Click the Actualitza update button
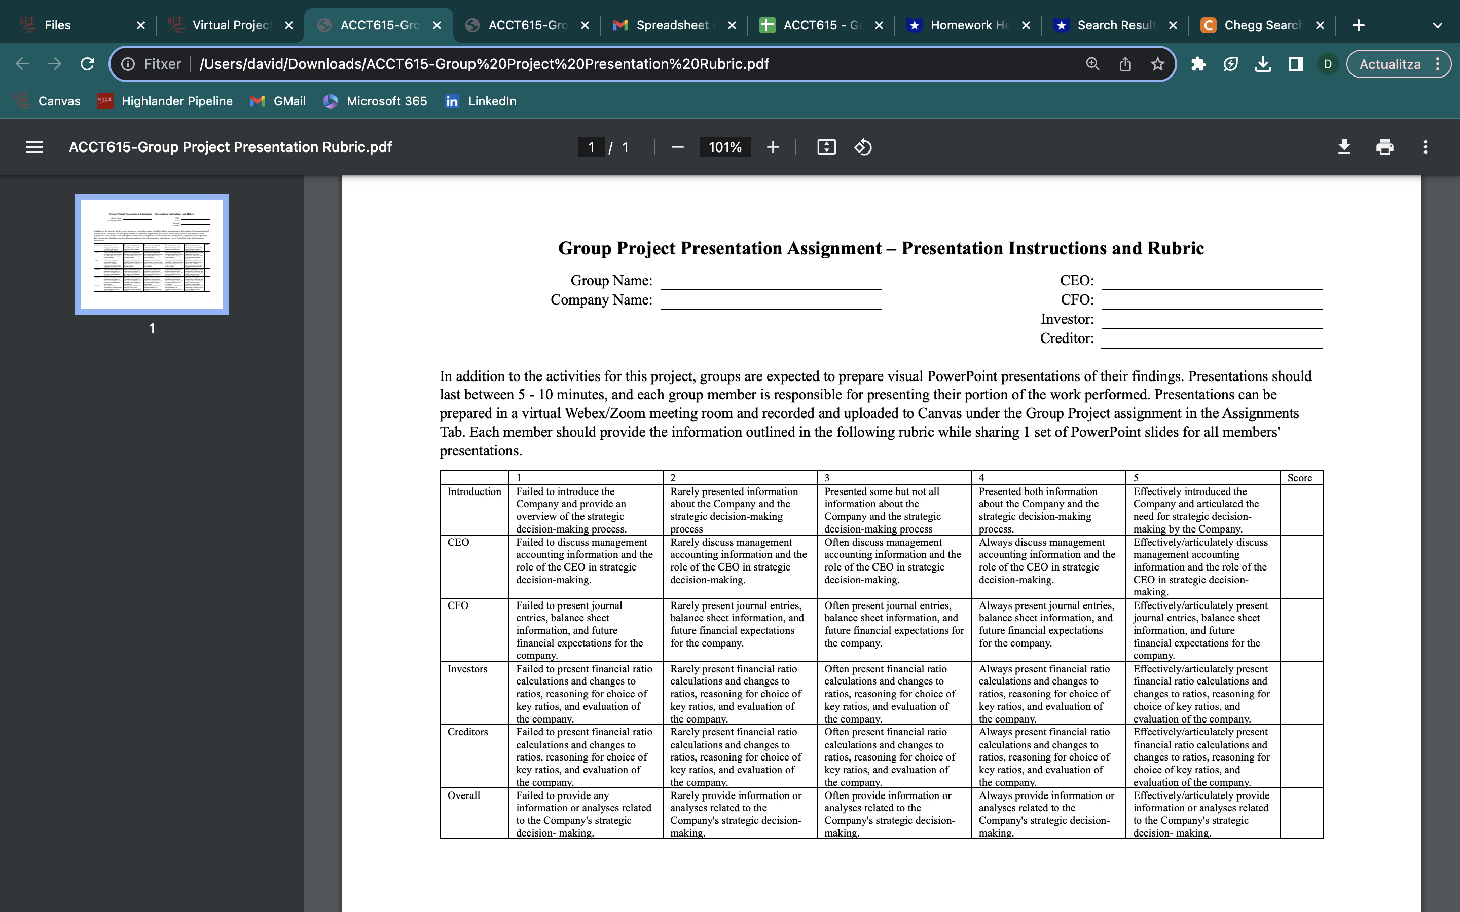 tap(1389, 64)
